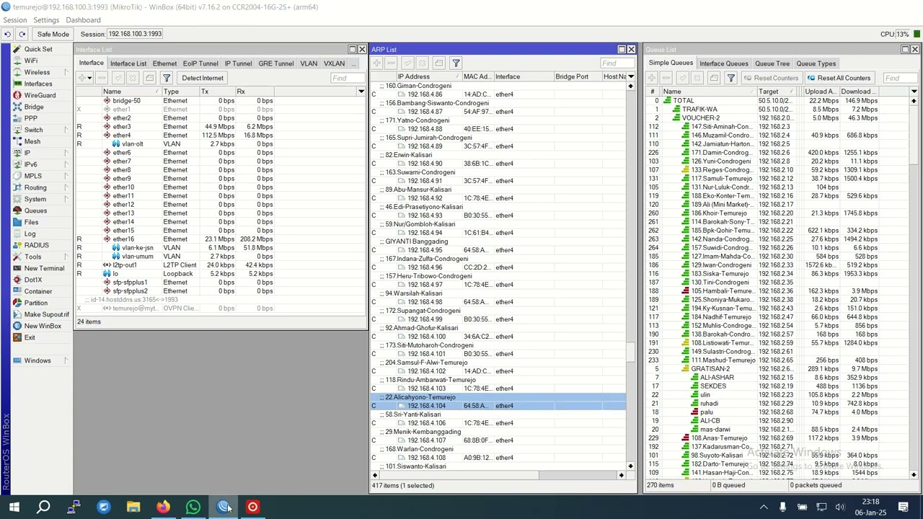Click the Windows Start button
923x519 pixels.
(14, 507)
